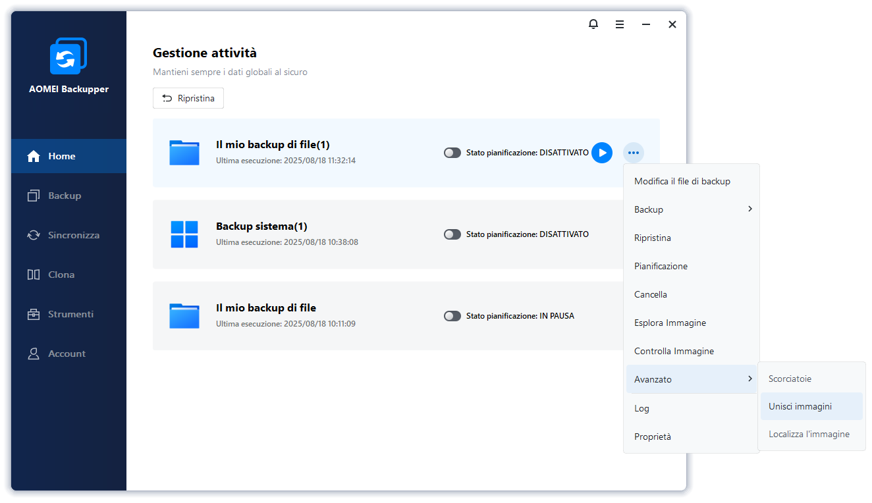Screen dimensions: 872x503
Task: Select 'Modifica il file di backup'
Action: 682,181
